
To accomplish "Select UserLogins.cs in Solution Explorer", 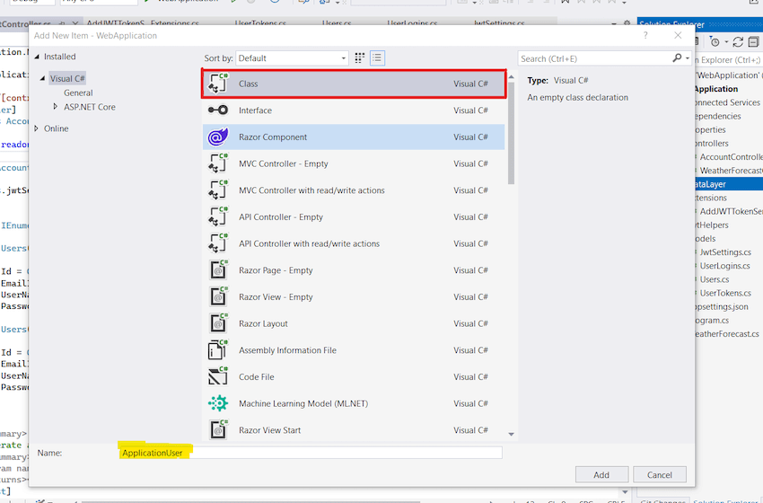I will tap(724, 266).
